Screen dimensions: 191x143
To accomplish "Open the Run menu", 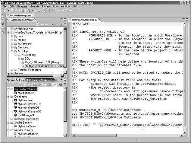I will (x=55, y=6).
